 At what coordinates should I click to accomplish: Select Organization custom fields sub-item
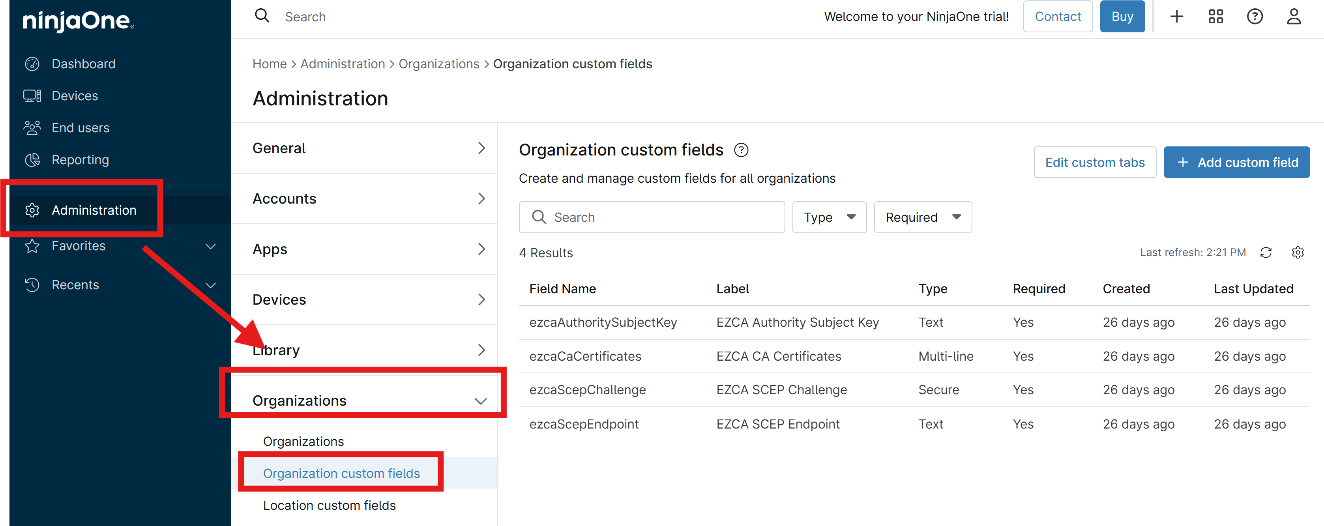click(x=341, y=473)
